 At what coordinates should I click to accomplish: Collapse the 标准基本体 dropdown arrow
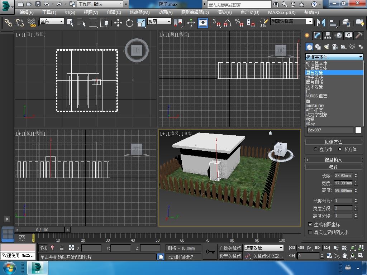361,57
